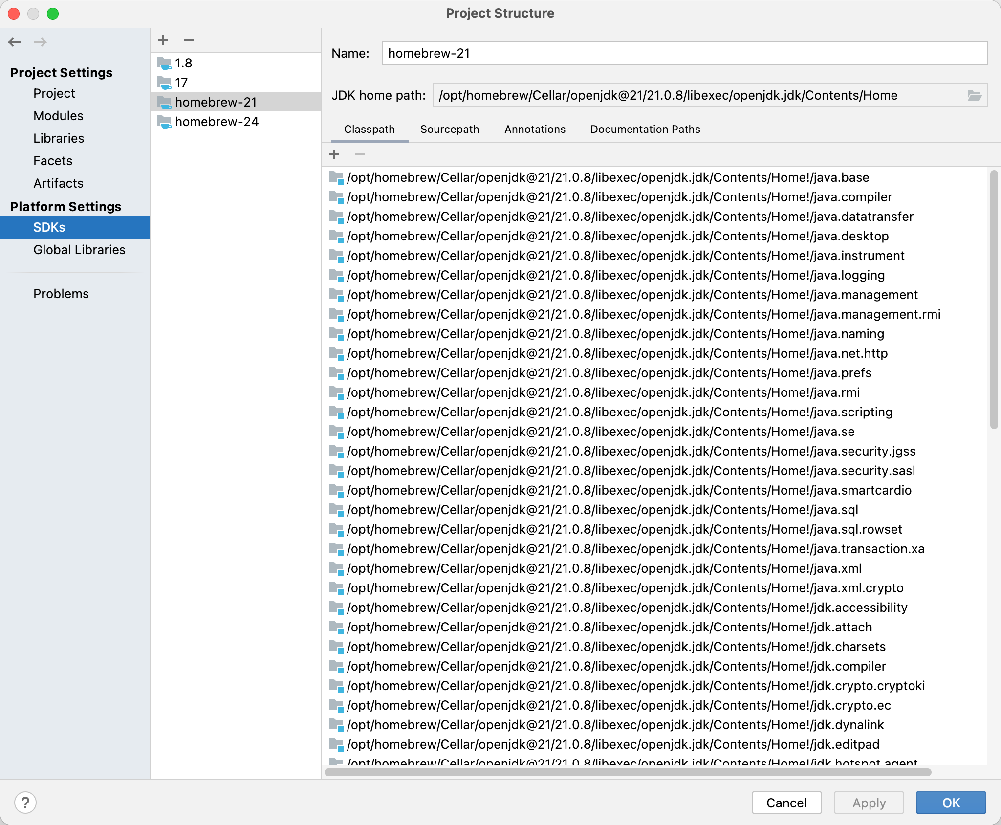The height and width of the screenshot is (825, 1001).
Task: Click the SDK Name input field
Action: 684,53
